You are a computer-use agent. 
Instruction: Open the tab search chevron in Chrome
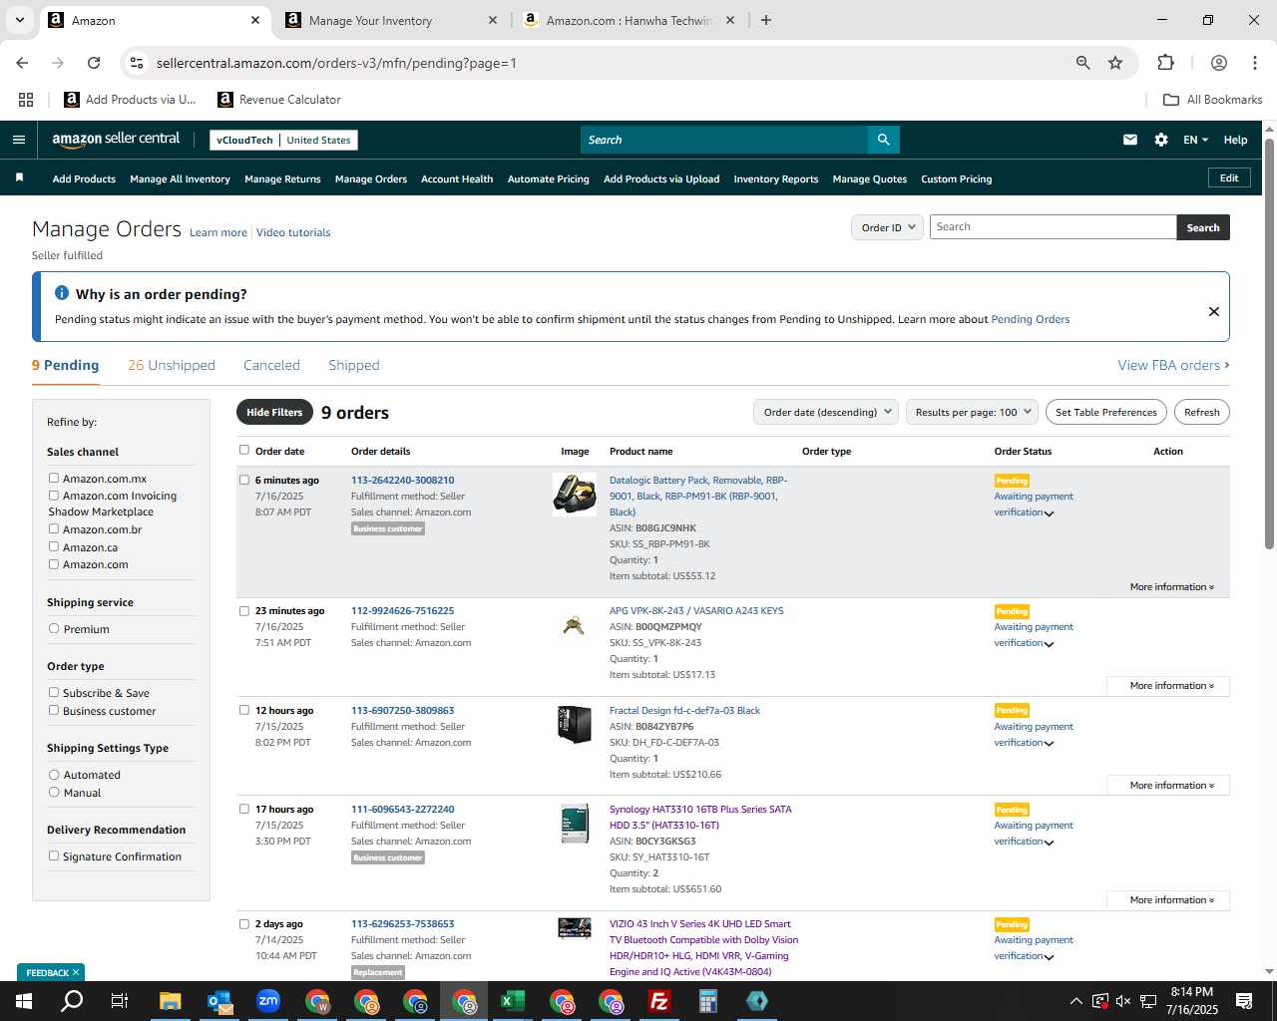coord(20,20)
